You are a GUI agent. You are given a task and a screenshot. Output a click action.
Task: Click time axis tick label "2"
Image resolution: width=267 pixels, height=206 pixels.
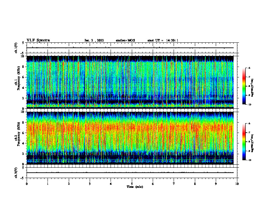pos(69,184)
